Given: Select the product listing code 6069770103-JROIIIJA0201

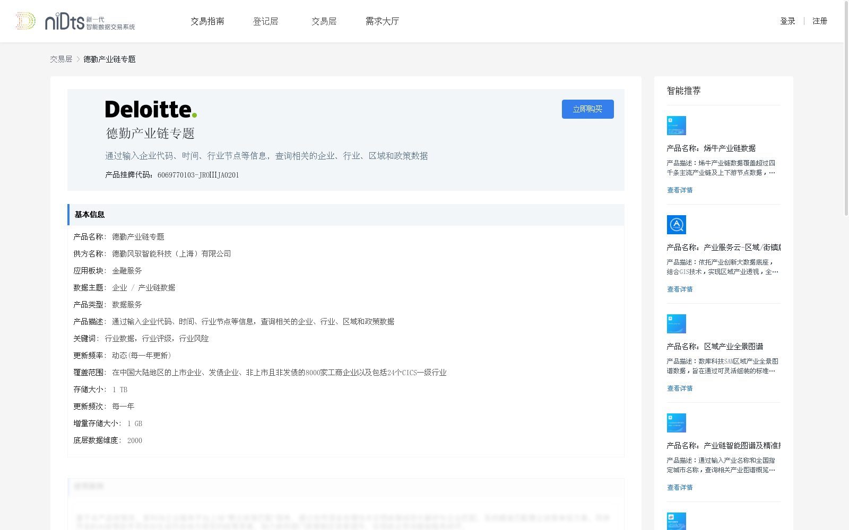Looking at the screenshot, I should click(x=198, y=175).
